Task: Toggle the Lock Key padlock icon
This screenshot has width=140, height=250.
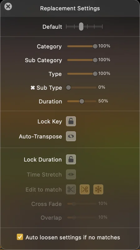Action: tap(71, 121)
